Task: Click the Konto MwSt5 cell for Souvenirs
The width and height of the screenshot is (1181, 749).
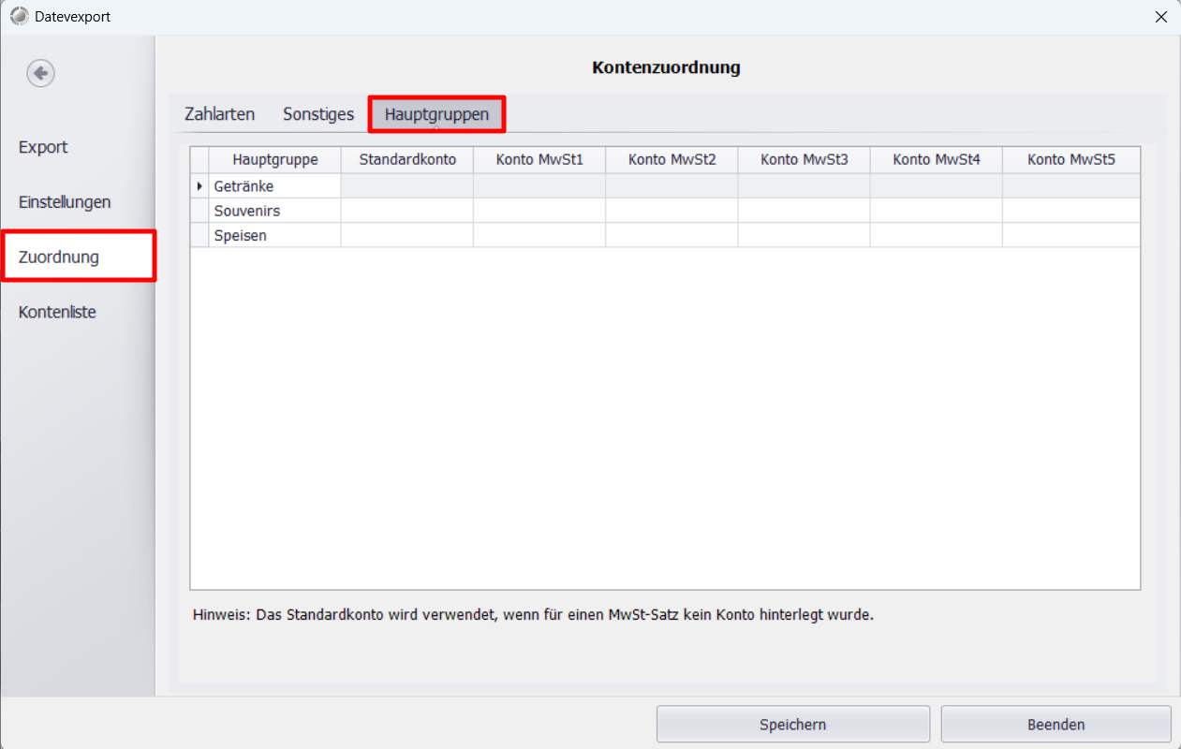Action: click(1071, 211)
